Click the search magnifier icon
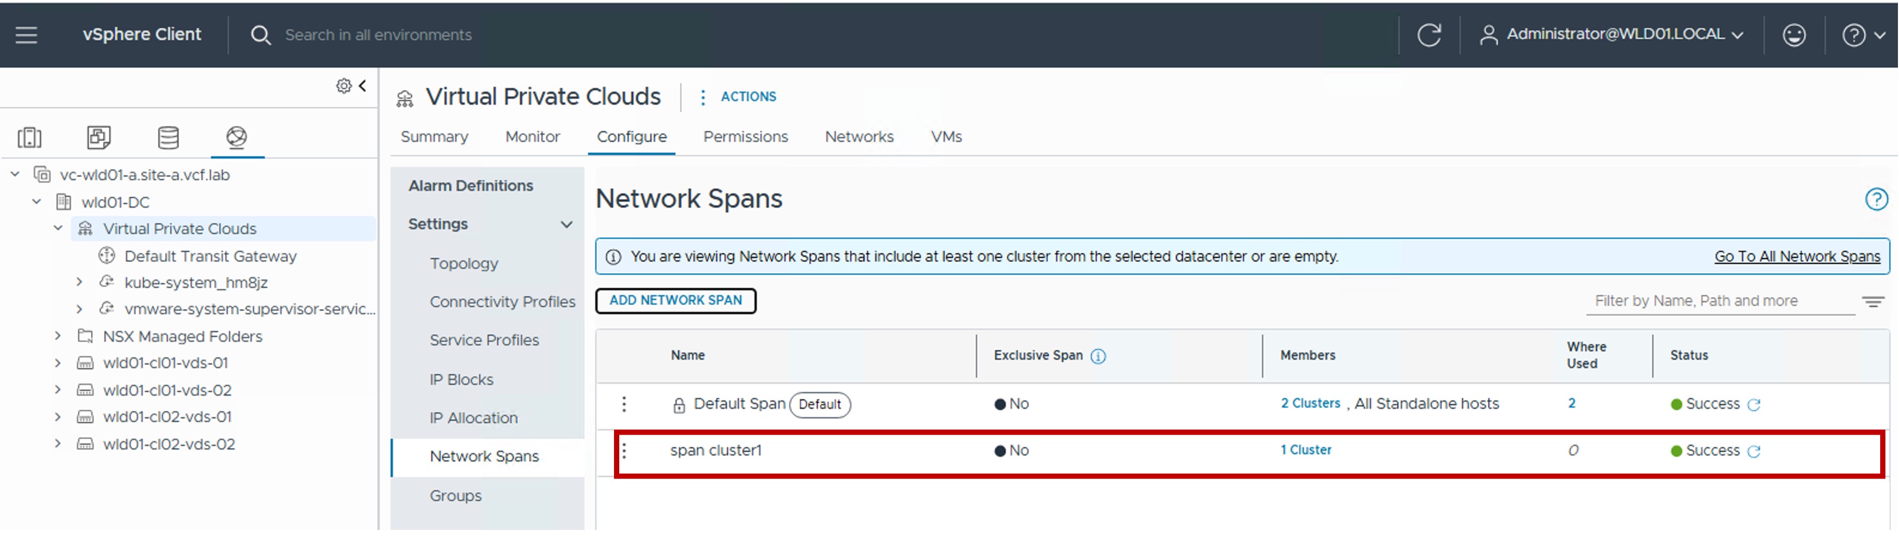This screenshot has height=536, width=1899. click(260, 34)
